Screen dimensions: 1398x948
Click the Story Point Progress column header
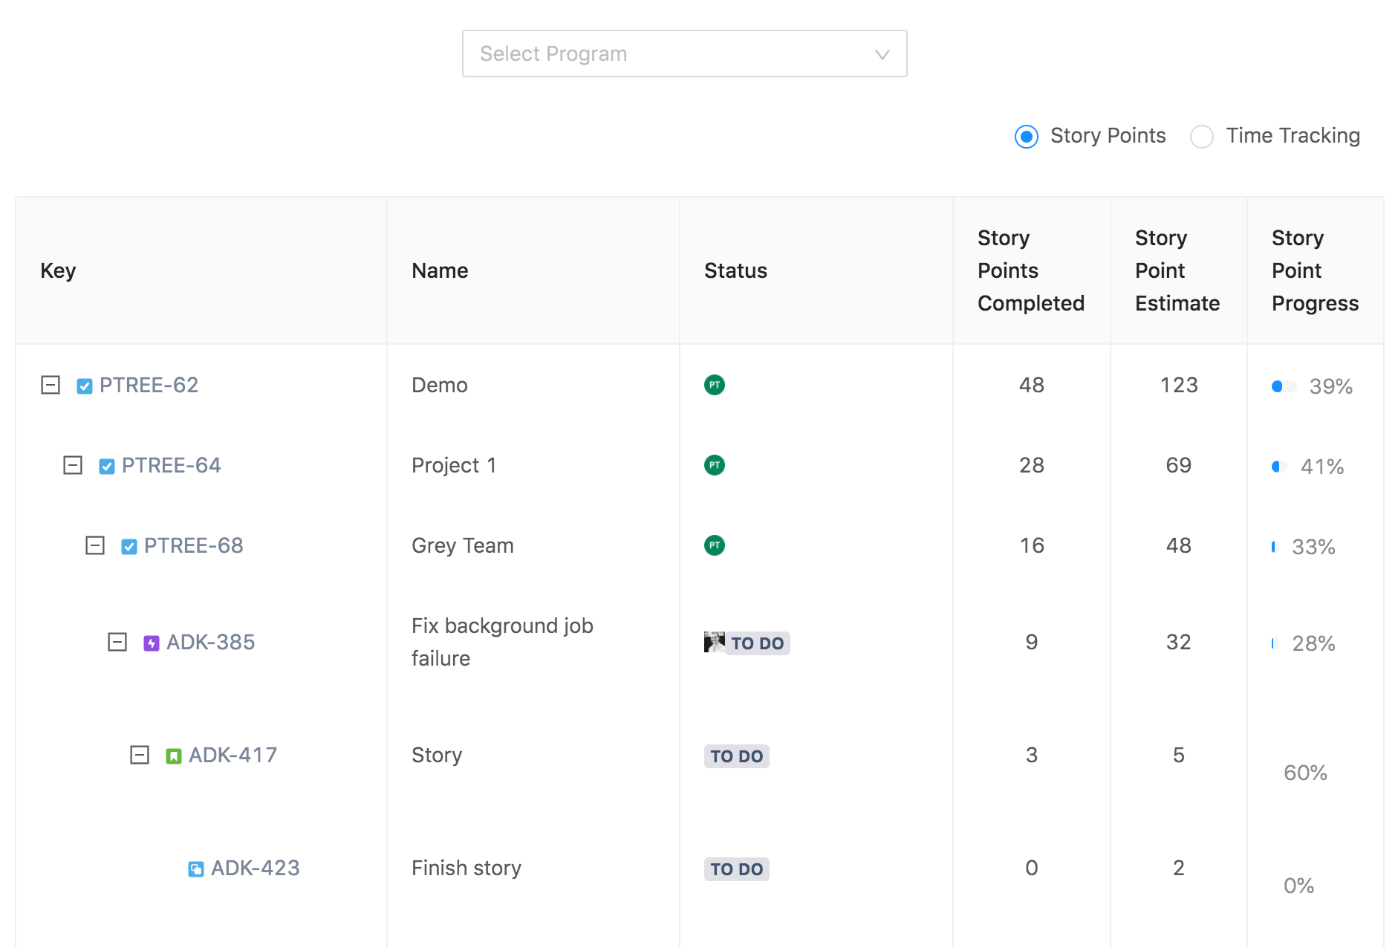click(1315, 270)
